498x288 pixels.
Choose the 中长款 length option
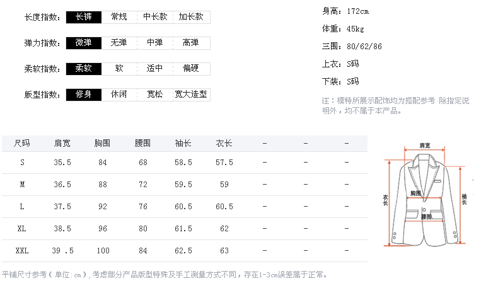tap(155, 17)
